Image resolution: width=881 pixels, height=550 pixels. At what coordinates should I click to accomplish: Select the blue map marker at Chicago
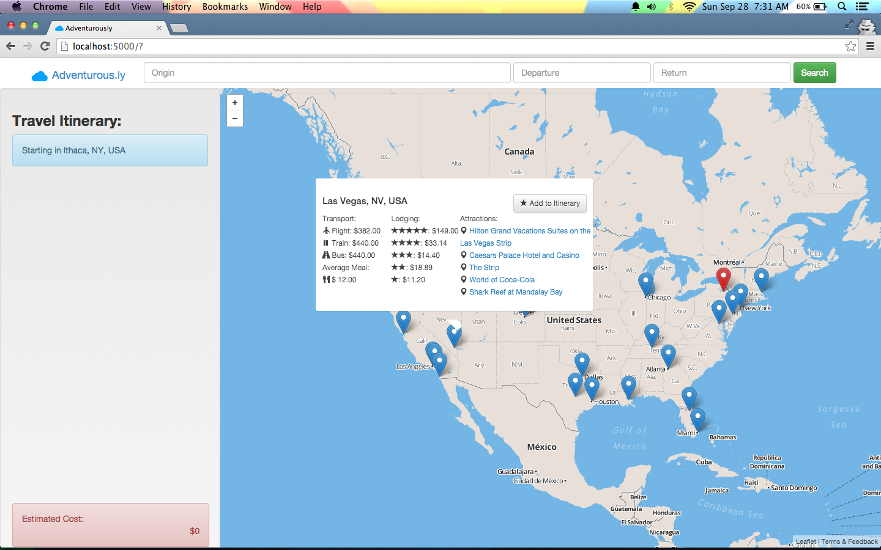[x=645, y=284]
